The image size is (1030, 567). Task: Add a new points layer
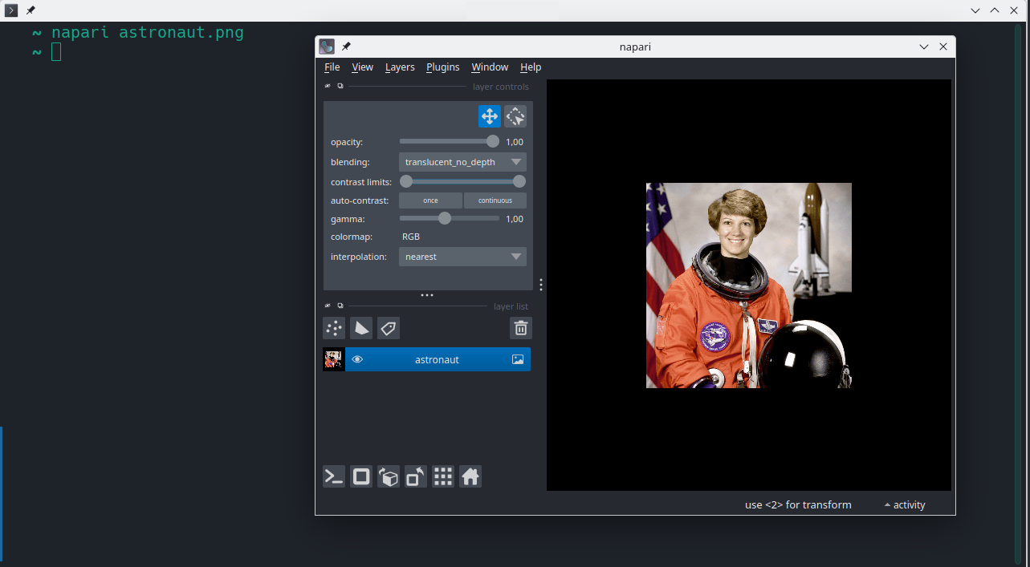pos(334,327)
